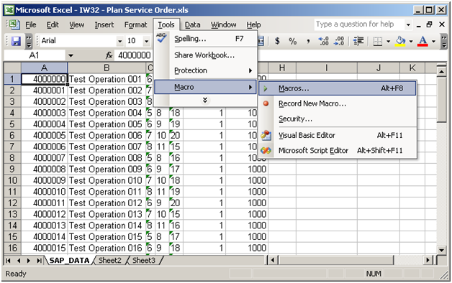The width and height of the screenshot is (452, 283).
Task: Choose Spelling from Tools menu
Action: (x=206, y=39)
